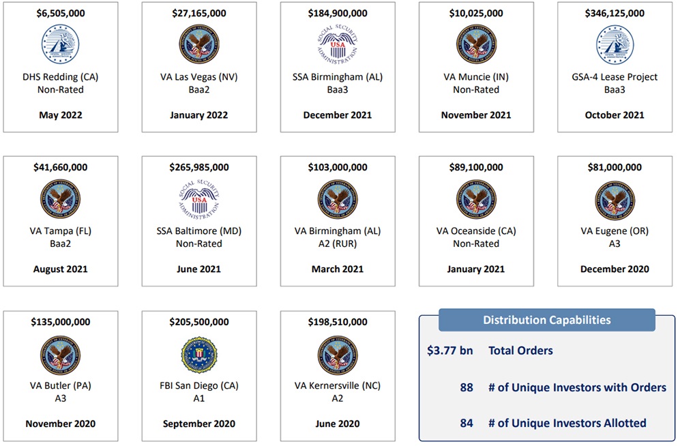This screenshot has width=678, height=446.
Task: Click the September 2020 date text
Action: pos(199,423)
